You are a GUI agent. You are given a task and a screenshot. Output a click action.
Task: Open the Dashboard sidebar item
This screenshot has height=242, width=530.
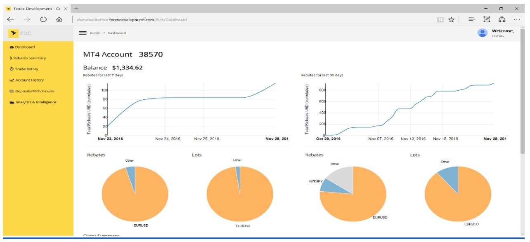coord(25,47)
